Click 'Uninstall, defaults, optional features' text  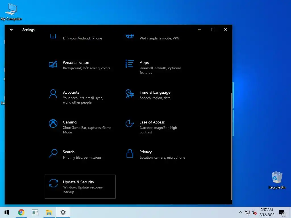click(x=160, y=70)
